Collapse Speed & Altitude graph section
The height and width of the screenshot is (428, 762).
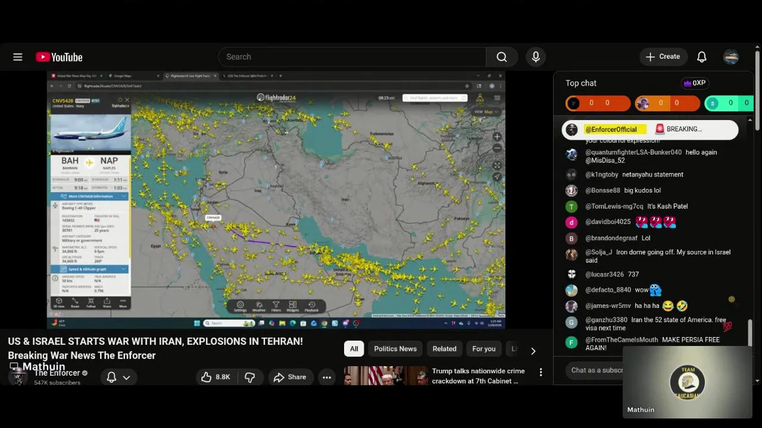tap(89, 269)
